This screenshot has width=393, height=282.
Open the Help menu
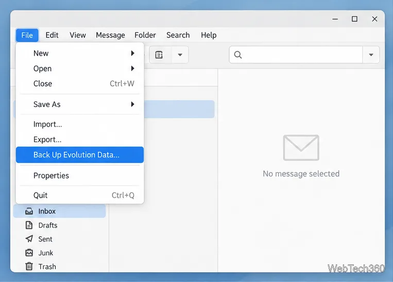pyautogui.click(x=209, y=35)
